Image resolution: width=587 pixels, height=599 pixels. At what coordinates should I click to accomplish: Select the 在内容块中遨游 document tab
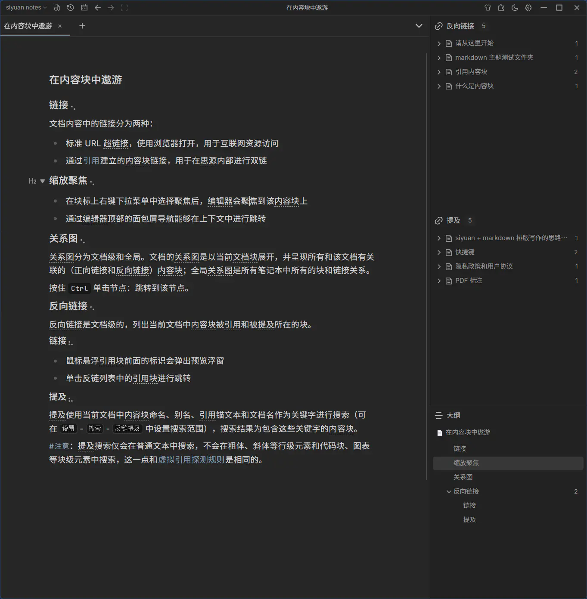(x=28, y=26)
